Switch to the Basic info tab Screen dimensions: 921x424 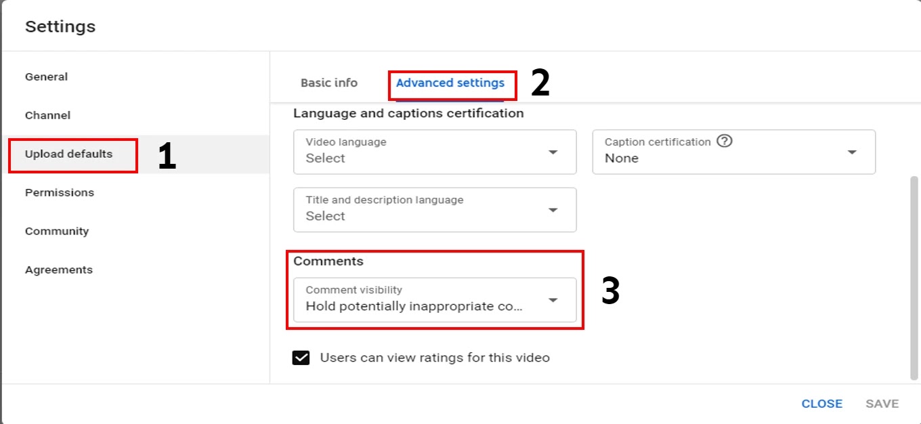point(329,83)
